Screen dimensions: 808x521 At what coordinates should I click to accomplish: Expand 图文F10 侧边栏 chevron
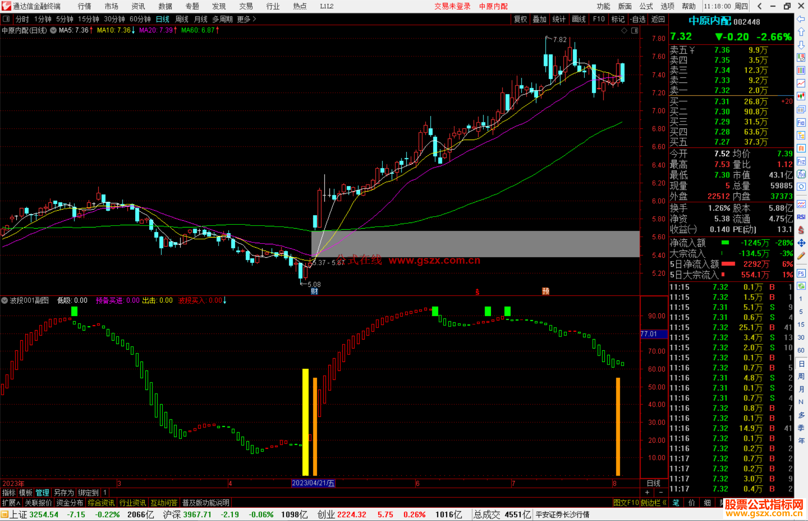tap(664, 503)
